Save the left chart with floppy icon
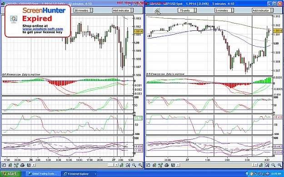Image resolution: width=284 pixels, height=177 pixels. [29, 165]
